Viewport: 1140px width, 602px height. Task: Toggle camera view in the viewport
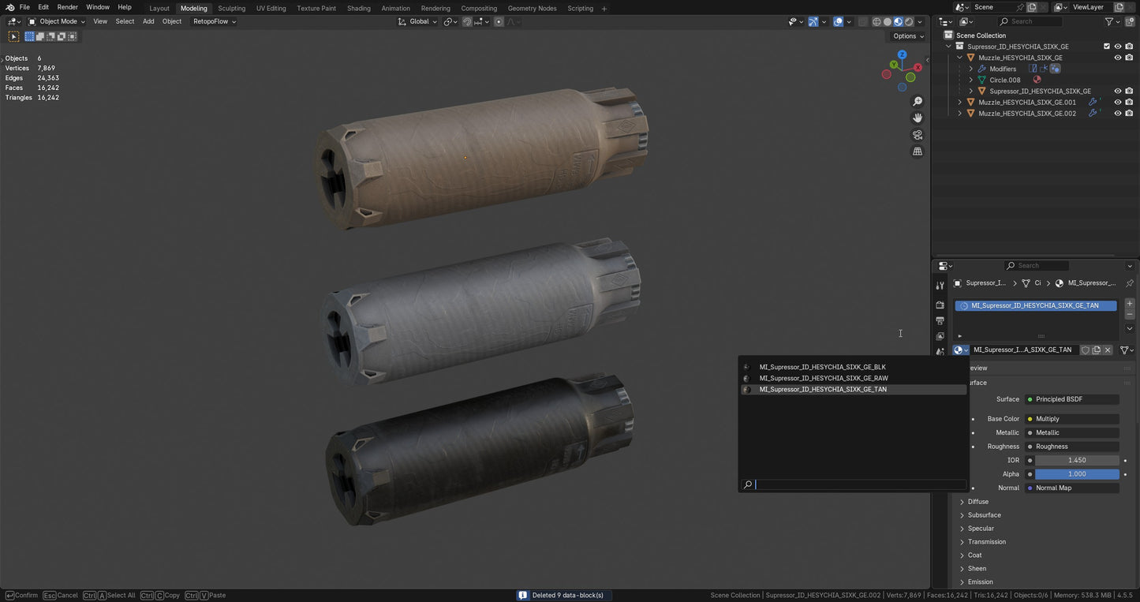click(x=918, y=135)
